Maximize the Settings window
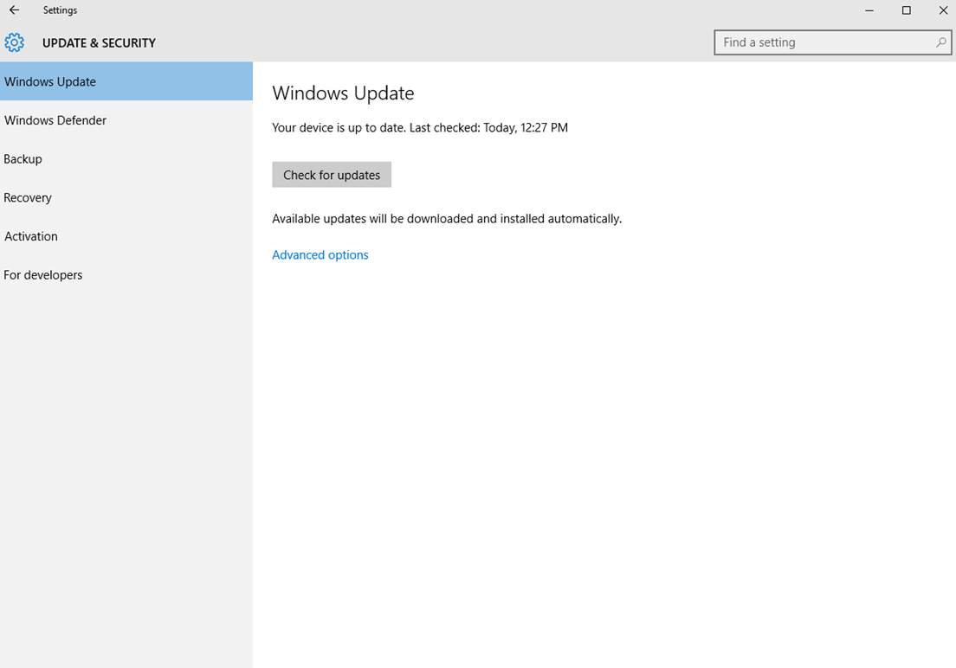The height and width of the screenshot is (668, 956). click(x=907, y=10)
